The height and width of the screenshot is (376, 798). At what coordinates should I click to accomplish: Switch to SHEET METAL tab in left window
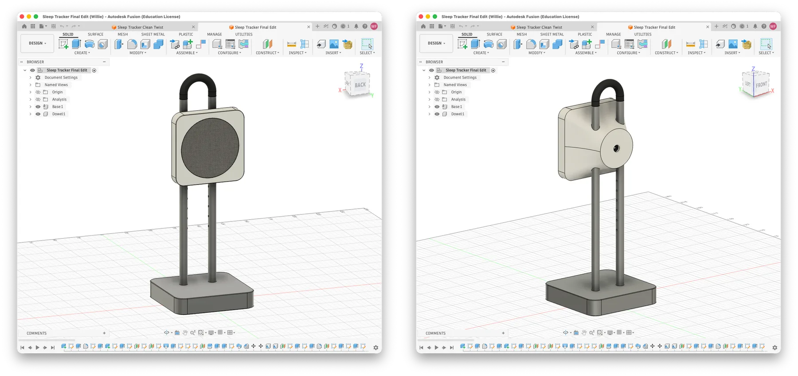(x=153, y=35)
